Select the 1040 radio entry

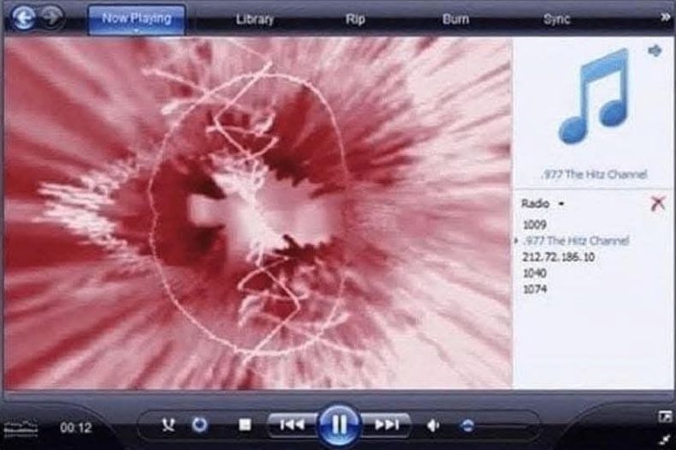pyautogui.click(x=534, y=273)
